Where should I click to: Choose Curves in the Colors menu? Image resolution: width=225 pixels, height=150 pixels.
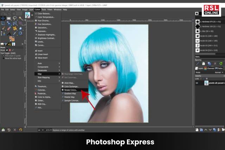click(47, 45)
